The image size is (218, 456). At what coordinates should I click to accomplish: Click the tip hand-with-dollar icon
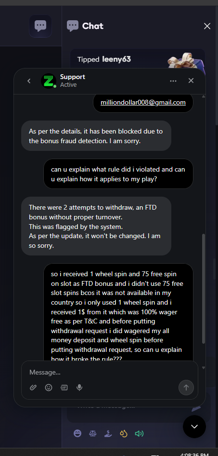[108, 434]
